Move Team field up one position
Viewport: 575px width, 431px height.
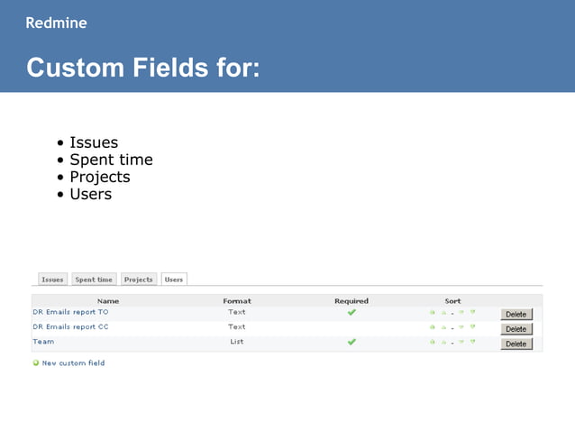(444, 342)
